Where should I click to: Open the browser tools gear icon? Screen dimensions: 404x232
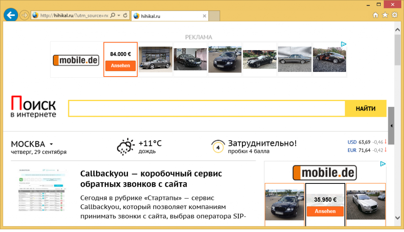pos(394,15)
